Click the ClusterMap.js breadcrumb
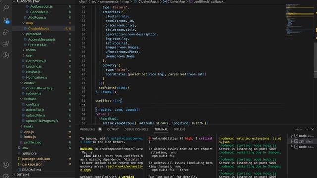Viewport: 317px width, 178px height. pyautogui.click(x=149, y=2)
